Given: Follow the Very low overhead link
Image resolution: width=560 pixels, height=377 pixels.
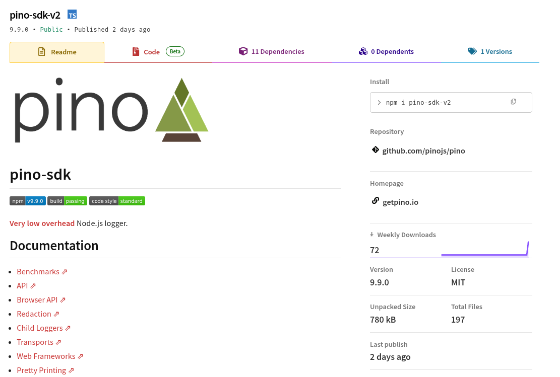Looking at the screenshot, I should tap(42, 223).
